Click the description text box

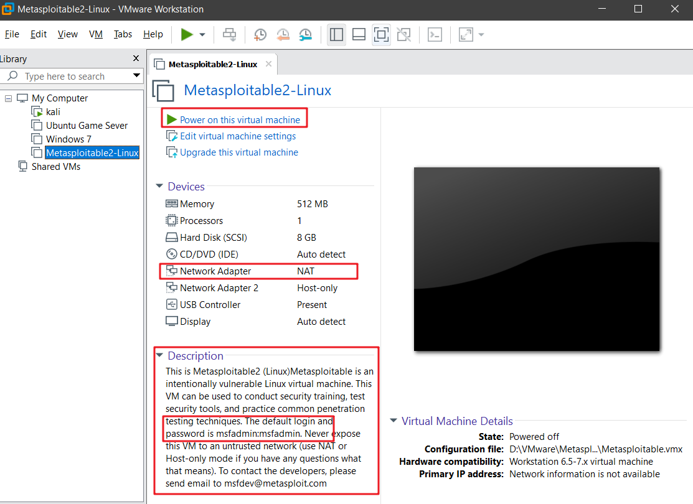coord(270,427)
